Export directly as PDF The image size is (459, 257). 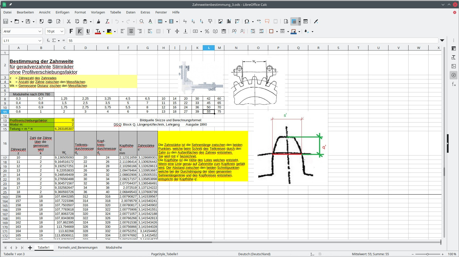point(42,22)
